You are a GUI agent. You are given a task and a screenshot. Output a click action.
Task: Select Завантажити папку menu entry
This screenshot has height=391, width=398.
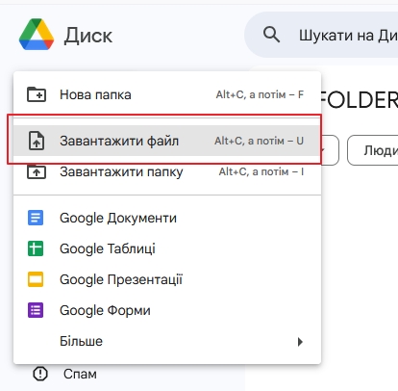[x=167, y=171]
